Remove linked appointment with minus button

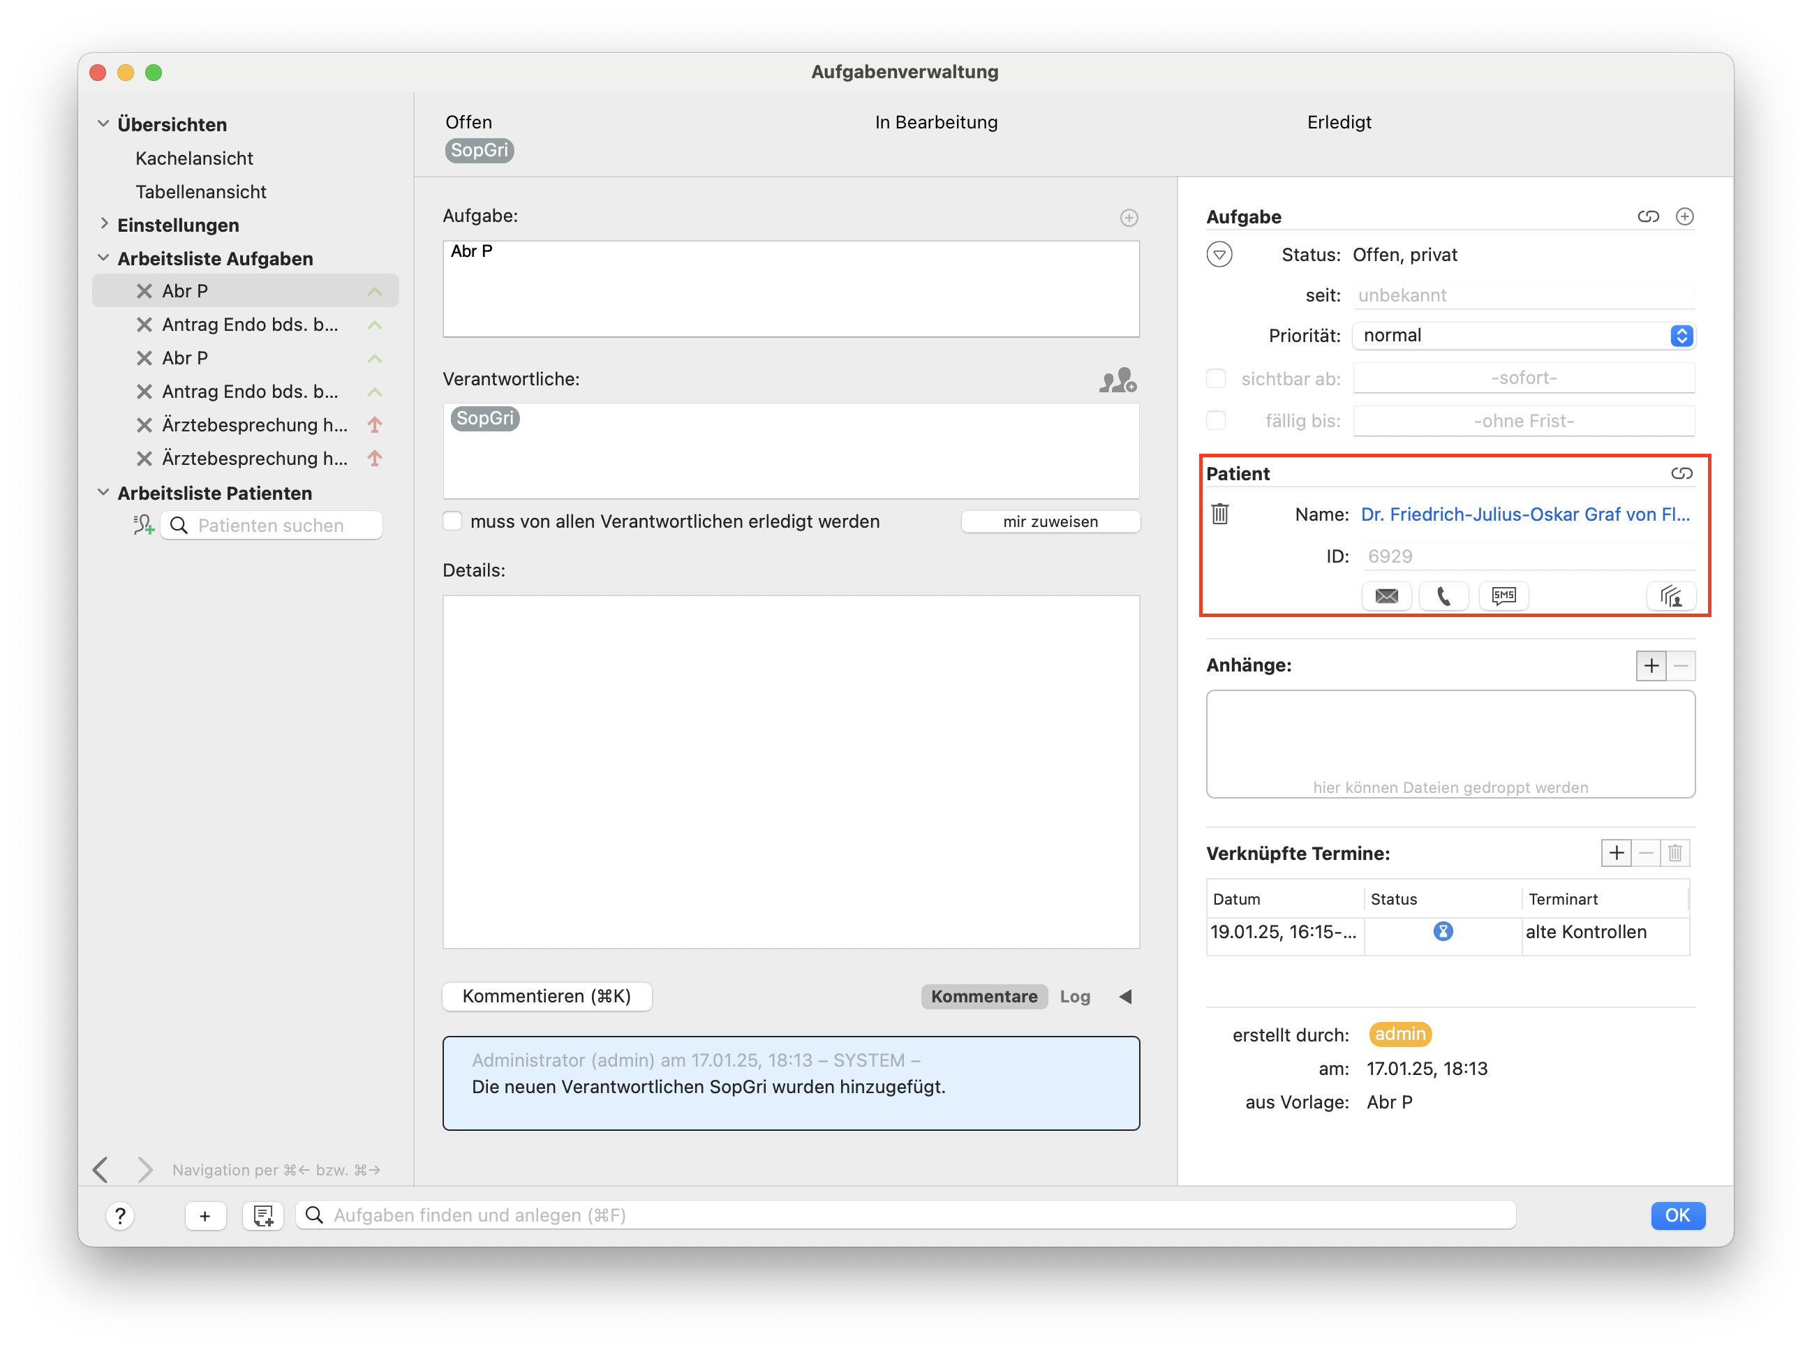1646,853
